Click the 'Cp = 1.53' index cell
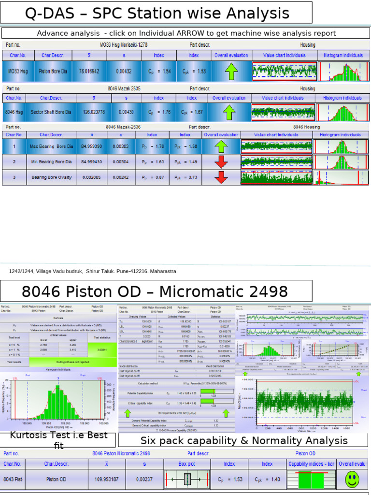 [229, 479]
